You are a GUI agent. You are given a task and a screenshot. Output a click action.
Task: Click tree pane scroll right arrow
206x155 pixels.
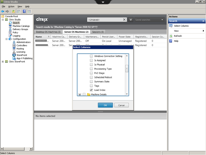point(31,149)
